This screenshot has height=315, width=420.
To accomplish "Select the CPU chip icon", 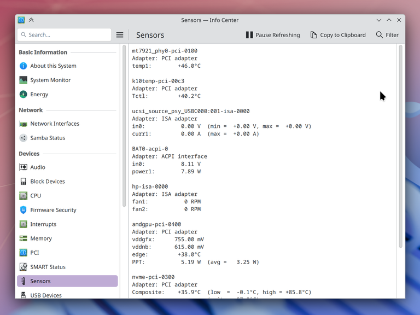I will (24, 196).
